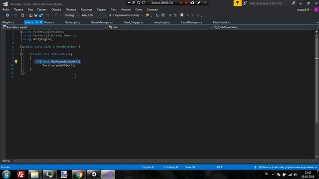Image resolution: width=319 pixels, height=179 pixels.
Task: Click in the quick launch search field
Action: [270, 3]
